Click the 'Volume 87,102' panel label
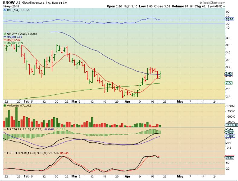 tap(19, 106)
